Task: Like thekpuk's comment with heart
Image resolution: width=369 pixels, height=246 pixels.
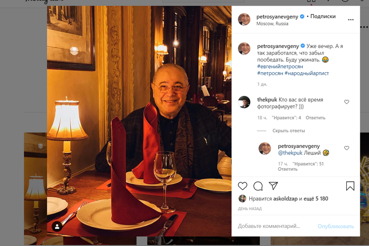Action: 347,102
